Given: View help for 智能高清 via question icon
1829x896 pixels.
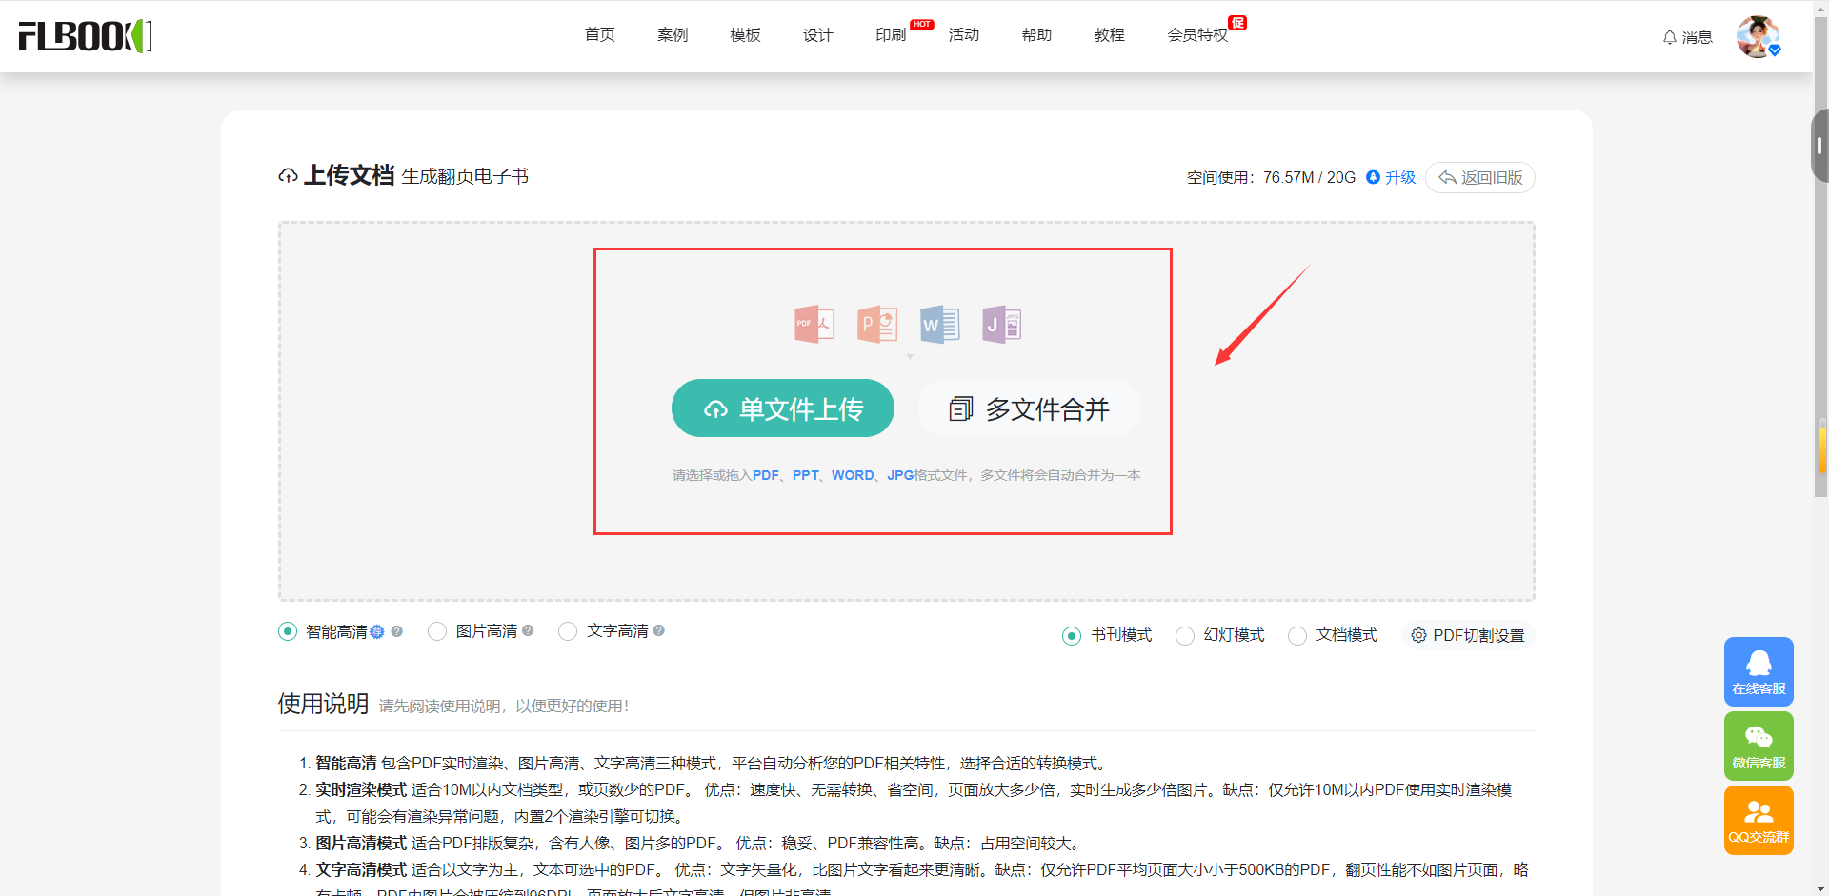Looking at the screenshot, I should (397, 630).
